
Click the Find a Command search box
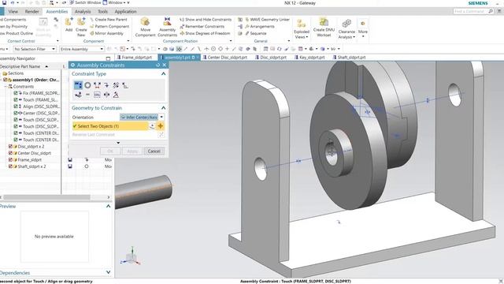coord(473,11)
